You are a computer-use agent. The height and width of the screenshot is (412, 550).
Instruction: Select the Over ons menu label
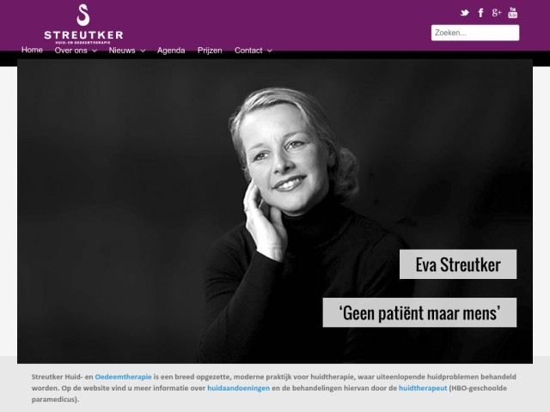[x=70, y=51]
